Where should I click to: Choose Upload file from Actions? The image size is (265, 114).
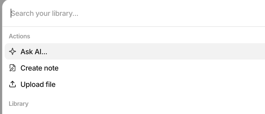click(135, 84)
